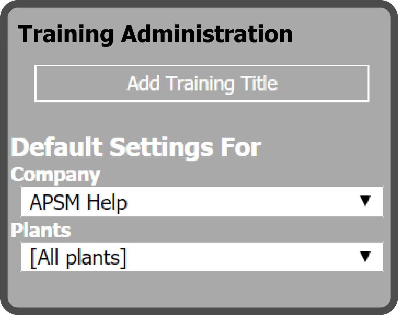
Task: Change the default company from APSM Help
Action: point(202,202)
